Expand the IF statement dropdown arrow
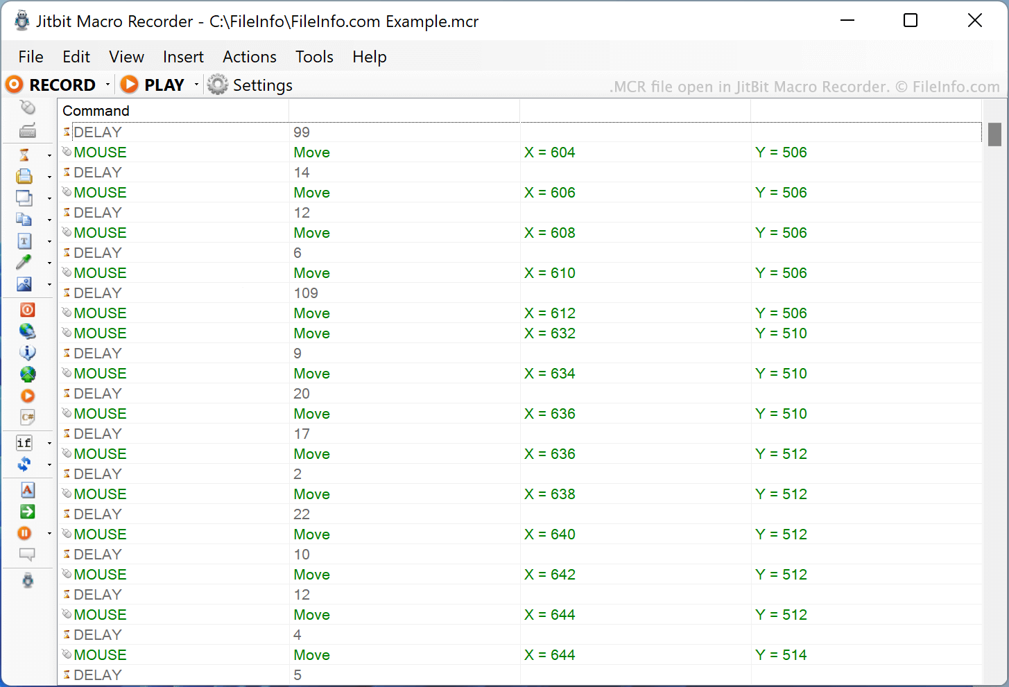 pyautogui.click(x=49, y=443)
